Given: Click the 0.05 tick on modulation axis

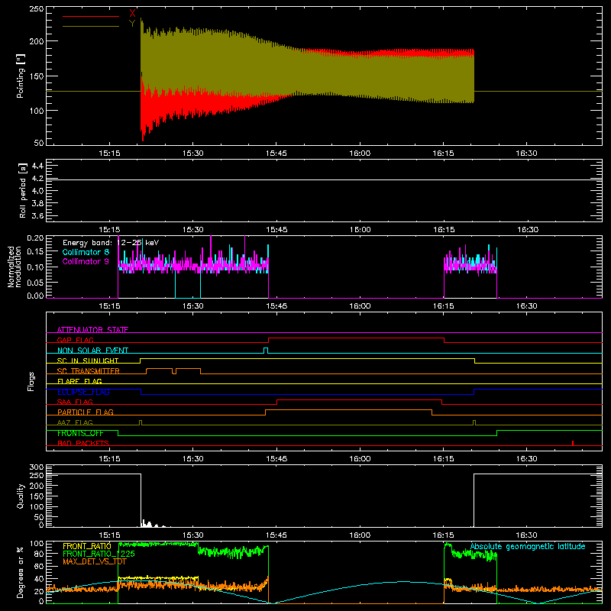Looking at the screenshot, I should pyautogui.click(x=35, y=282).
